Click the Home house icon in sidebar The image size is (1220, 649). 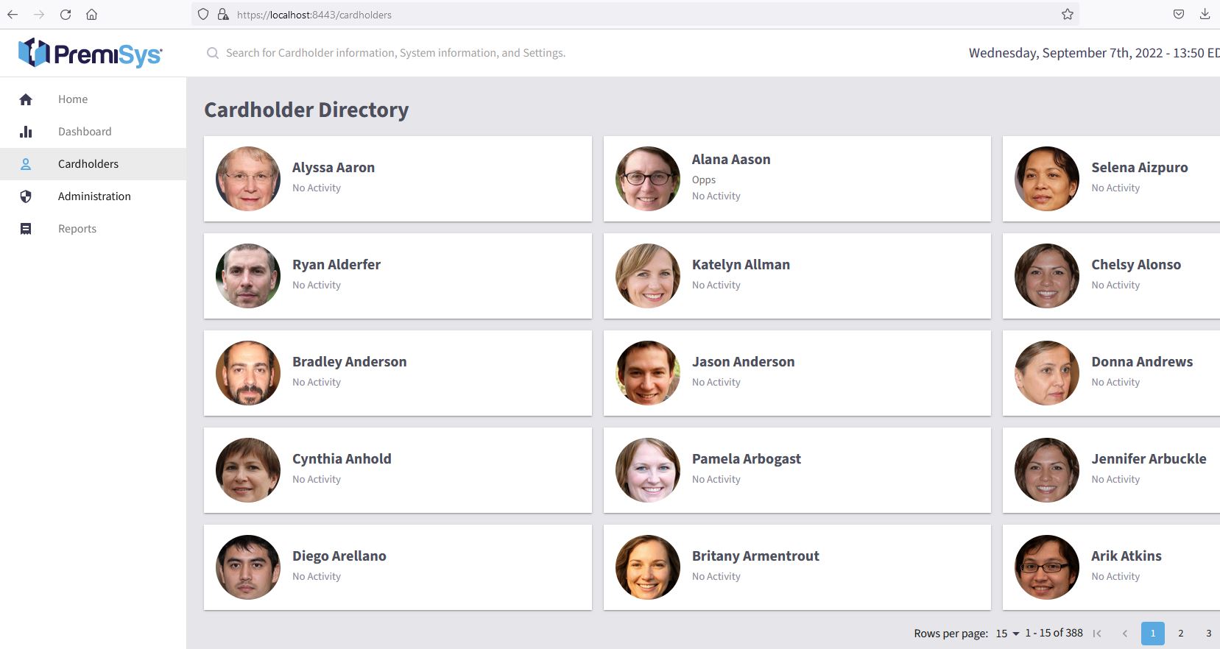tap(26, 99)
